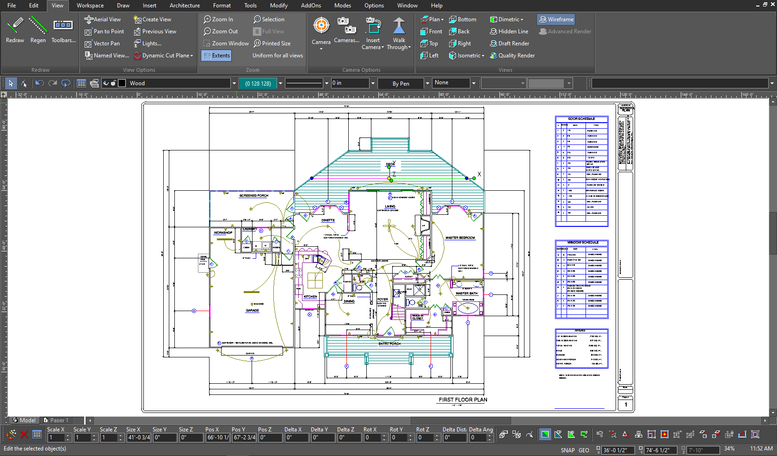Toggle Wood layer visibility eye
Screen dimensions: 777x456
tap(106, 83)
